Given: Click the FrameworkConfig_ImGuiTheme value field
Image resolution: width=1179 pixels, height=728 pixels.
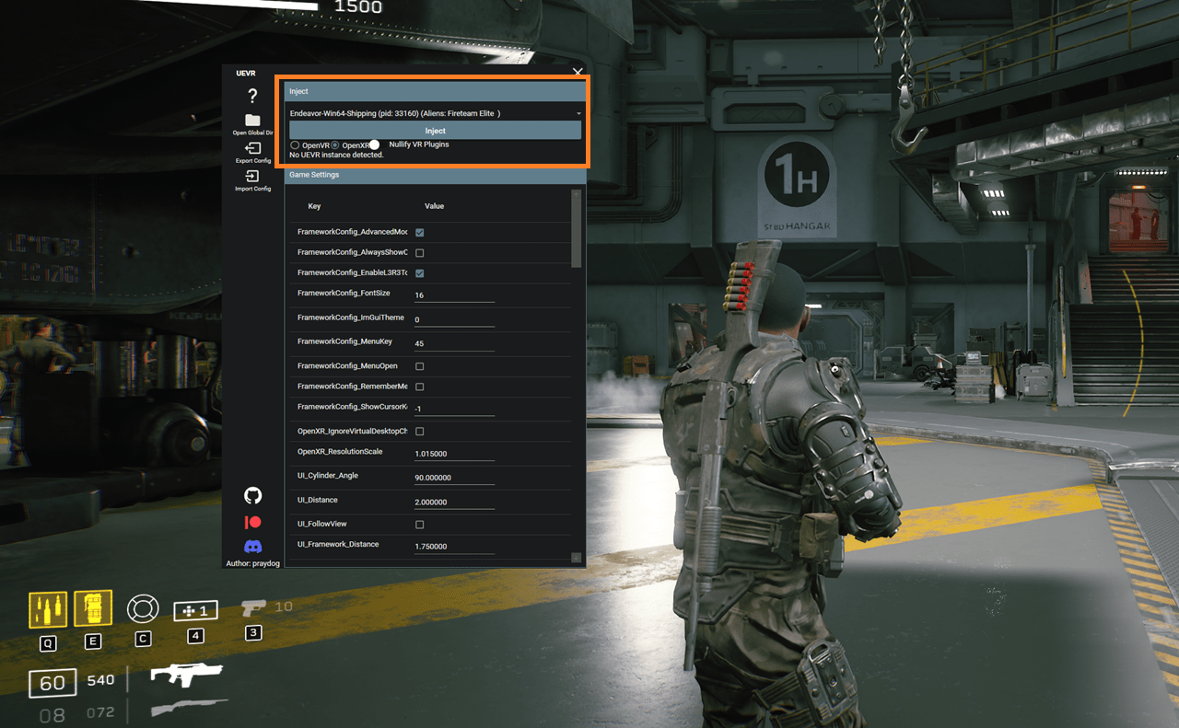Looking at the screenshot, I should pos(454,319).
